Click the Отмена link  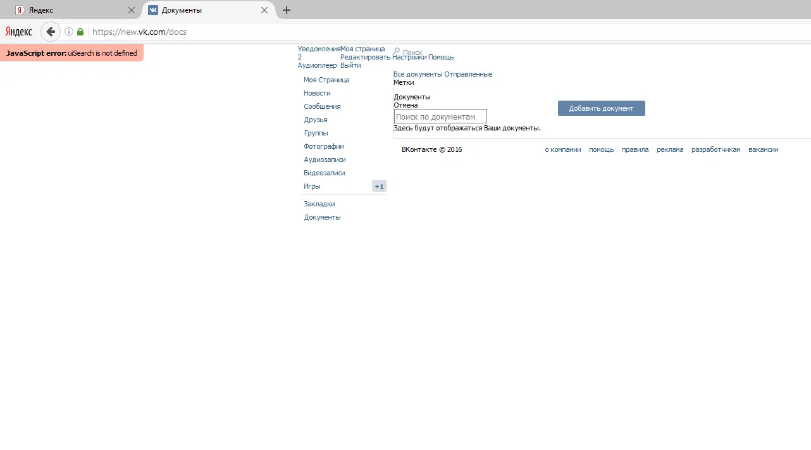(x=406, y=105)
